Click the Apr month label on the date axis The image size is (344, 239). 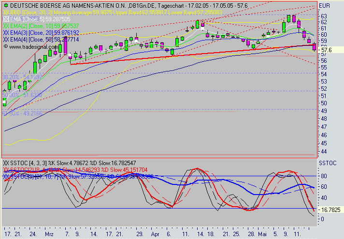tap(155, 234)
